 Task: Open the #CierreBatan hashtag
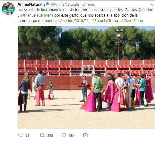click(132, 21)
